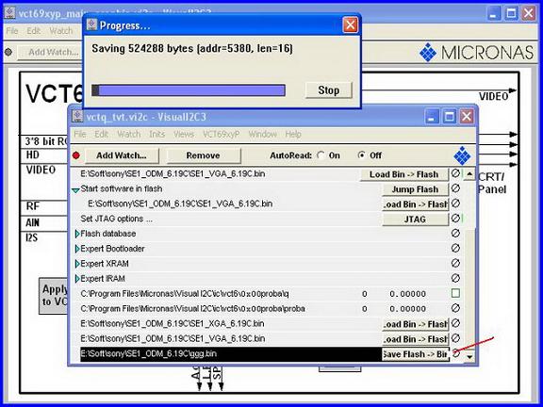543x407 pixels.
Task: Open the Inits menu
Action: tap(156, 134)
